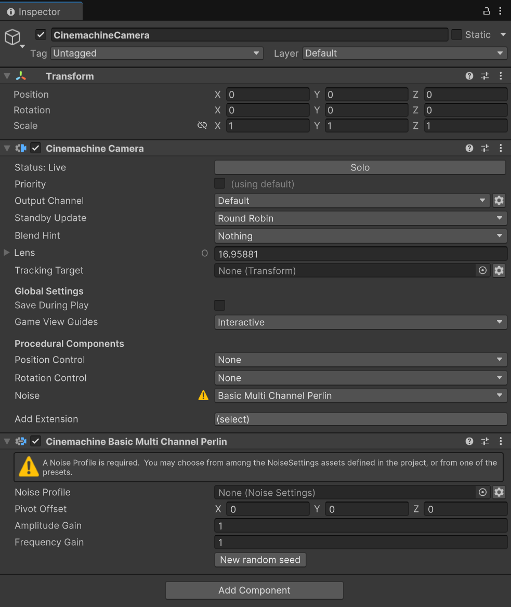Click the Lens value field

point(361,254)
